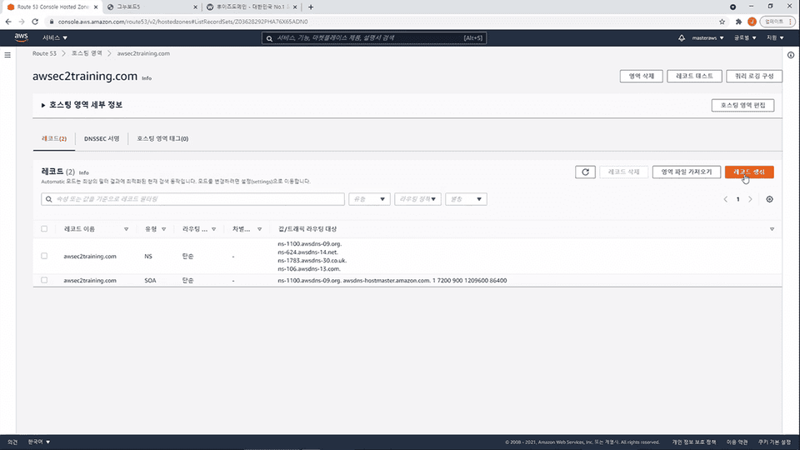Open the AWS home logo
800x450 pixels.
pos(21,37)
